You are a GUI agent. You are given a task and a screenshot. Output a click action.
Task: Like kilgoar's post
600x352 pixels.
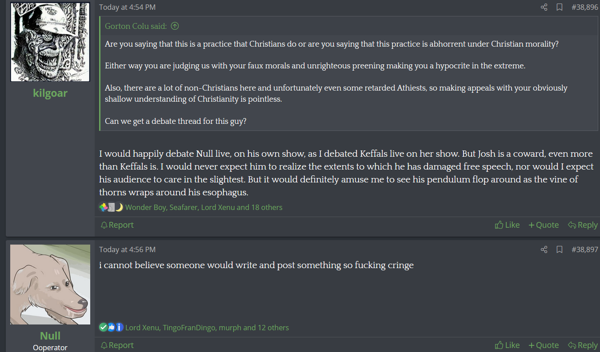click(507, 225)
